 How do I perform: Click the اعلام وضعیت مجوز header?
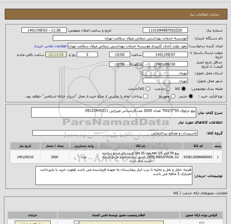click(x=118, y=215)
